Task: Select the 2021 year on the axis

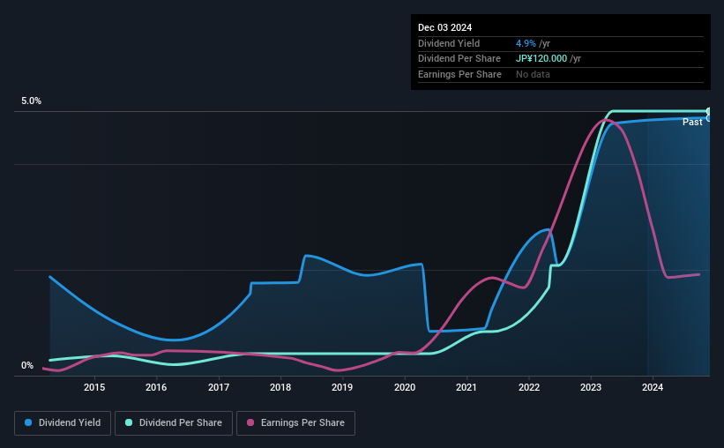Action: (x=466, y=387)
